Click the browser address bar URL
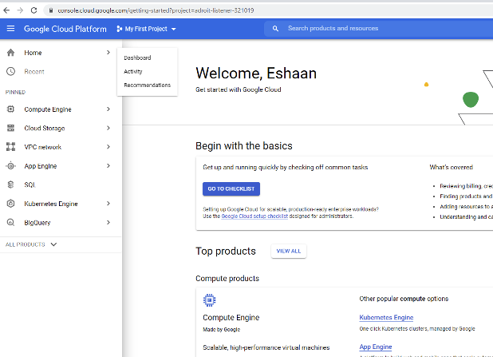493x357 pixels. [156, 10]
